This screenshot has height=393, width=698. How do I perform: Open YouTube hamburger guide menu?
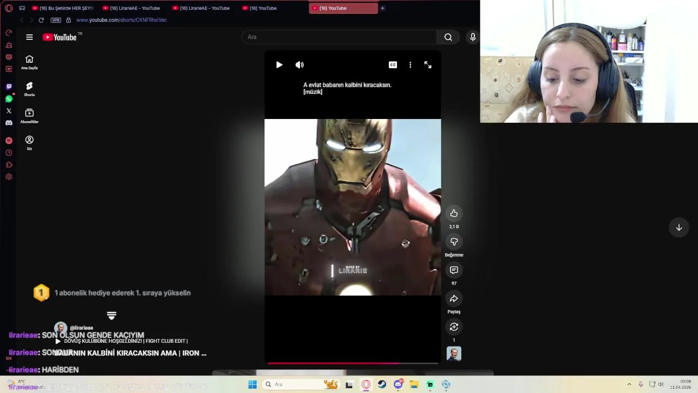[29, 37]
